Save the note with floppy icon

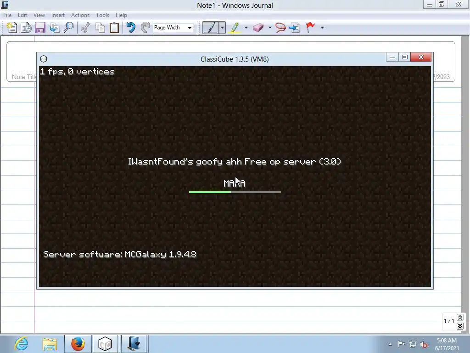pos(40,28)
